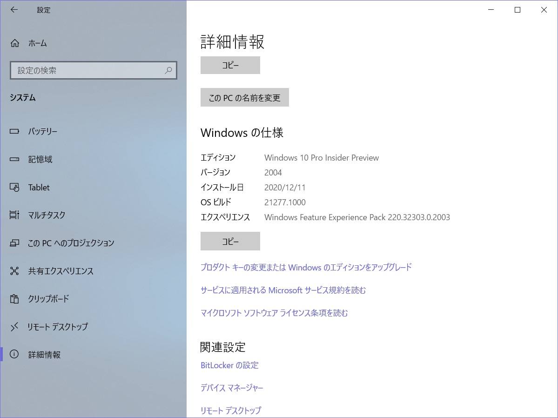The image size is (558, 418).
Task: Click the projection icon beside この PC へのプロジェクション
Action: (x=14, y=243)
